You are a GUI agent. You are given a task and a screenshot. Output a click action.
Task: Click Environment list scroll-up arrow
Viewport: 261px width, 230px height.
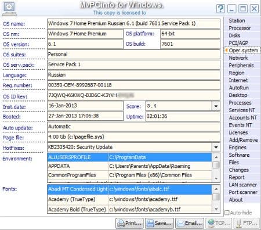point(216,157)
